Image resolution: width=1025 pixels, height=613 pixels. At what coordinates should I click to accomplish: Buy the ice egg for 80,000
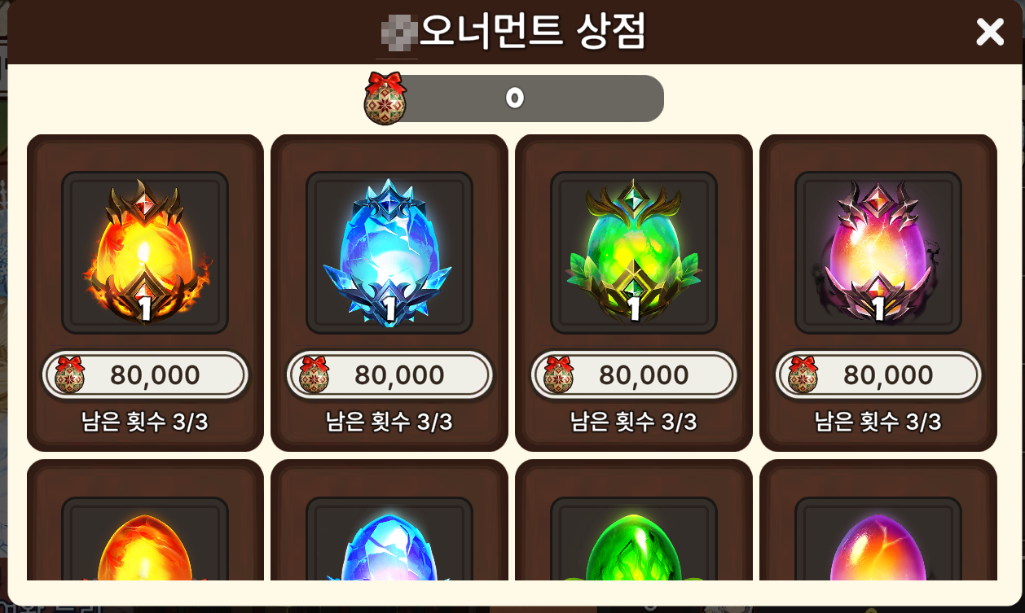click(x=389, y=375)
